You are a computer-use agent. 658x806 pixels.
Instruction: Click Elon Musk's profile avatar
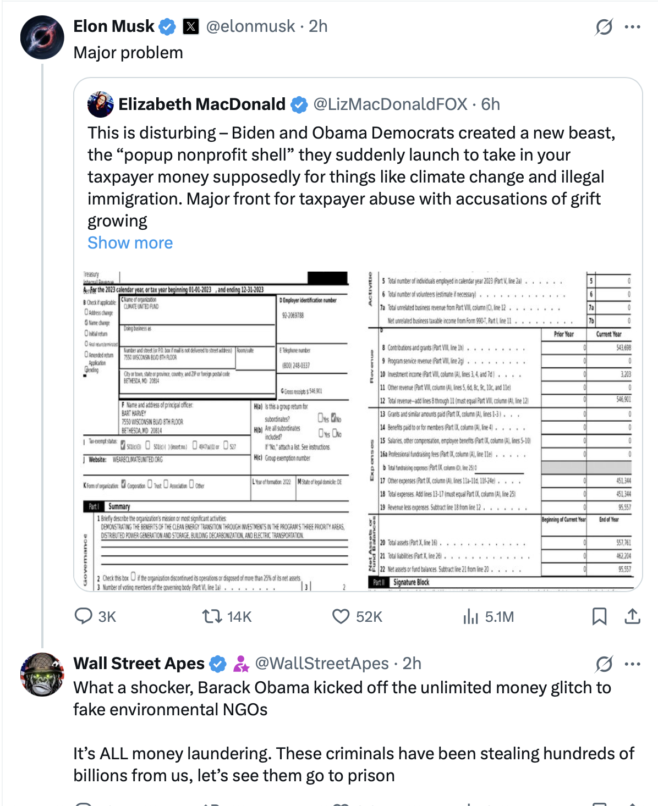coord(42,37)
